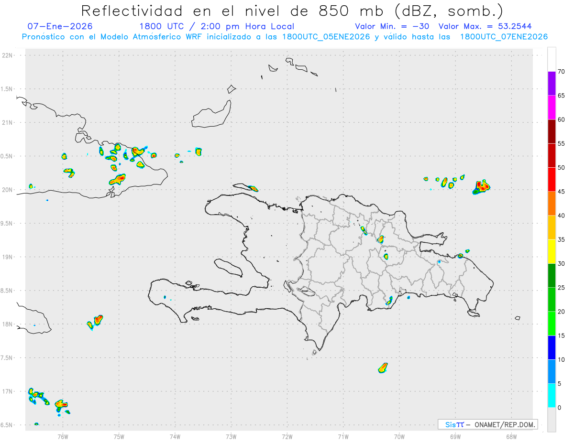574x443 pixels.
Task: Click the colorbar label '0'
Action: click(x=560, y=408)
